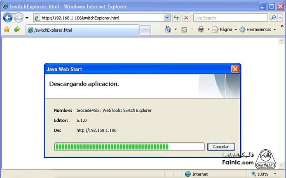286x178 pixels.
Task: Go to the Home page icon
Action: click(168, 30)
